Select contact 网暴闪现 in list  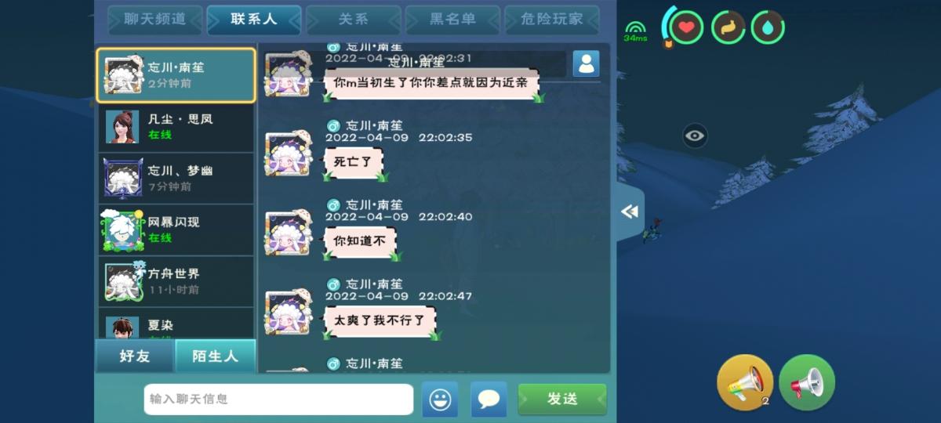click(x=176, y=230)
